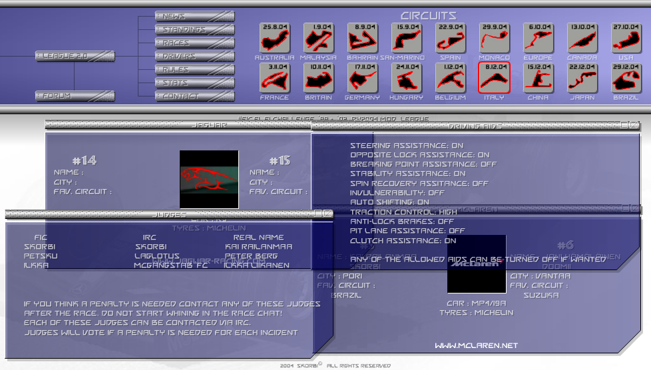Image resolution: width=651 pixels, height=370 pixels.
Task: Open the China circuit icon
Action: click(x=538, y=78)
